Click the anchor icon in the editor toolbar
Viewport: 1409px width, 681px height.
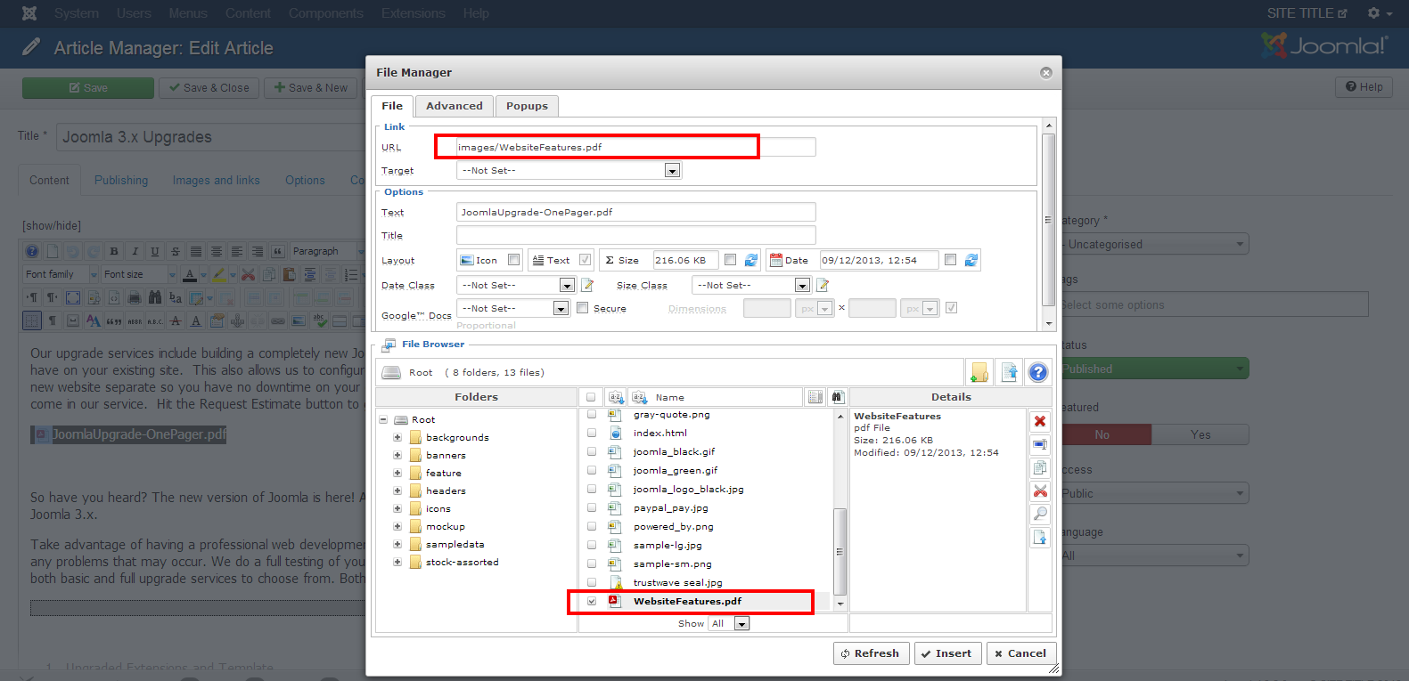coord(237,320)
